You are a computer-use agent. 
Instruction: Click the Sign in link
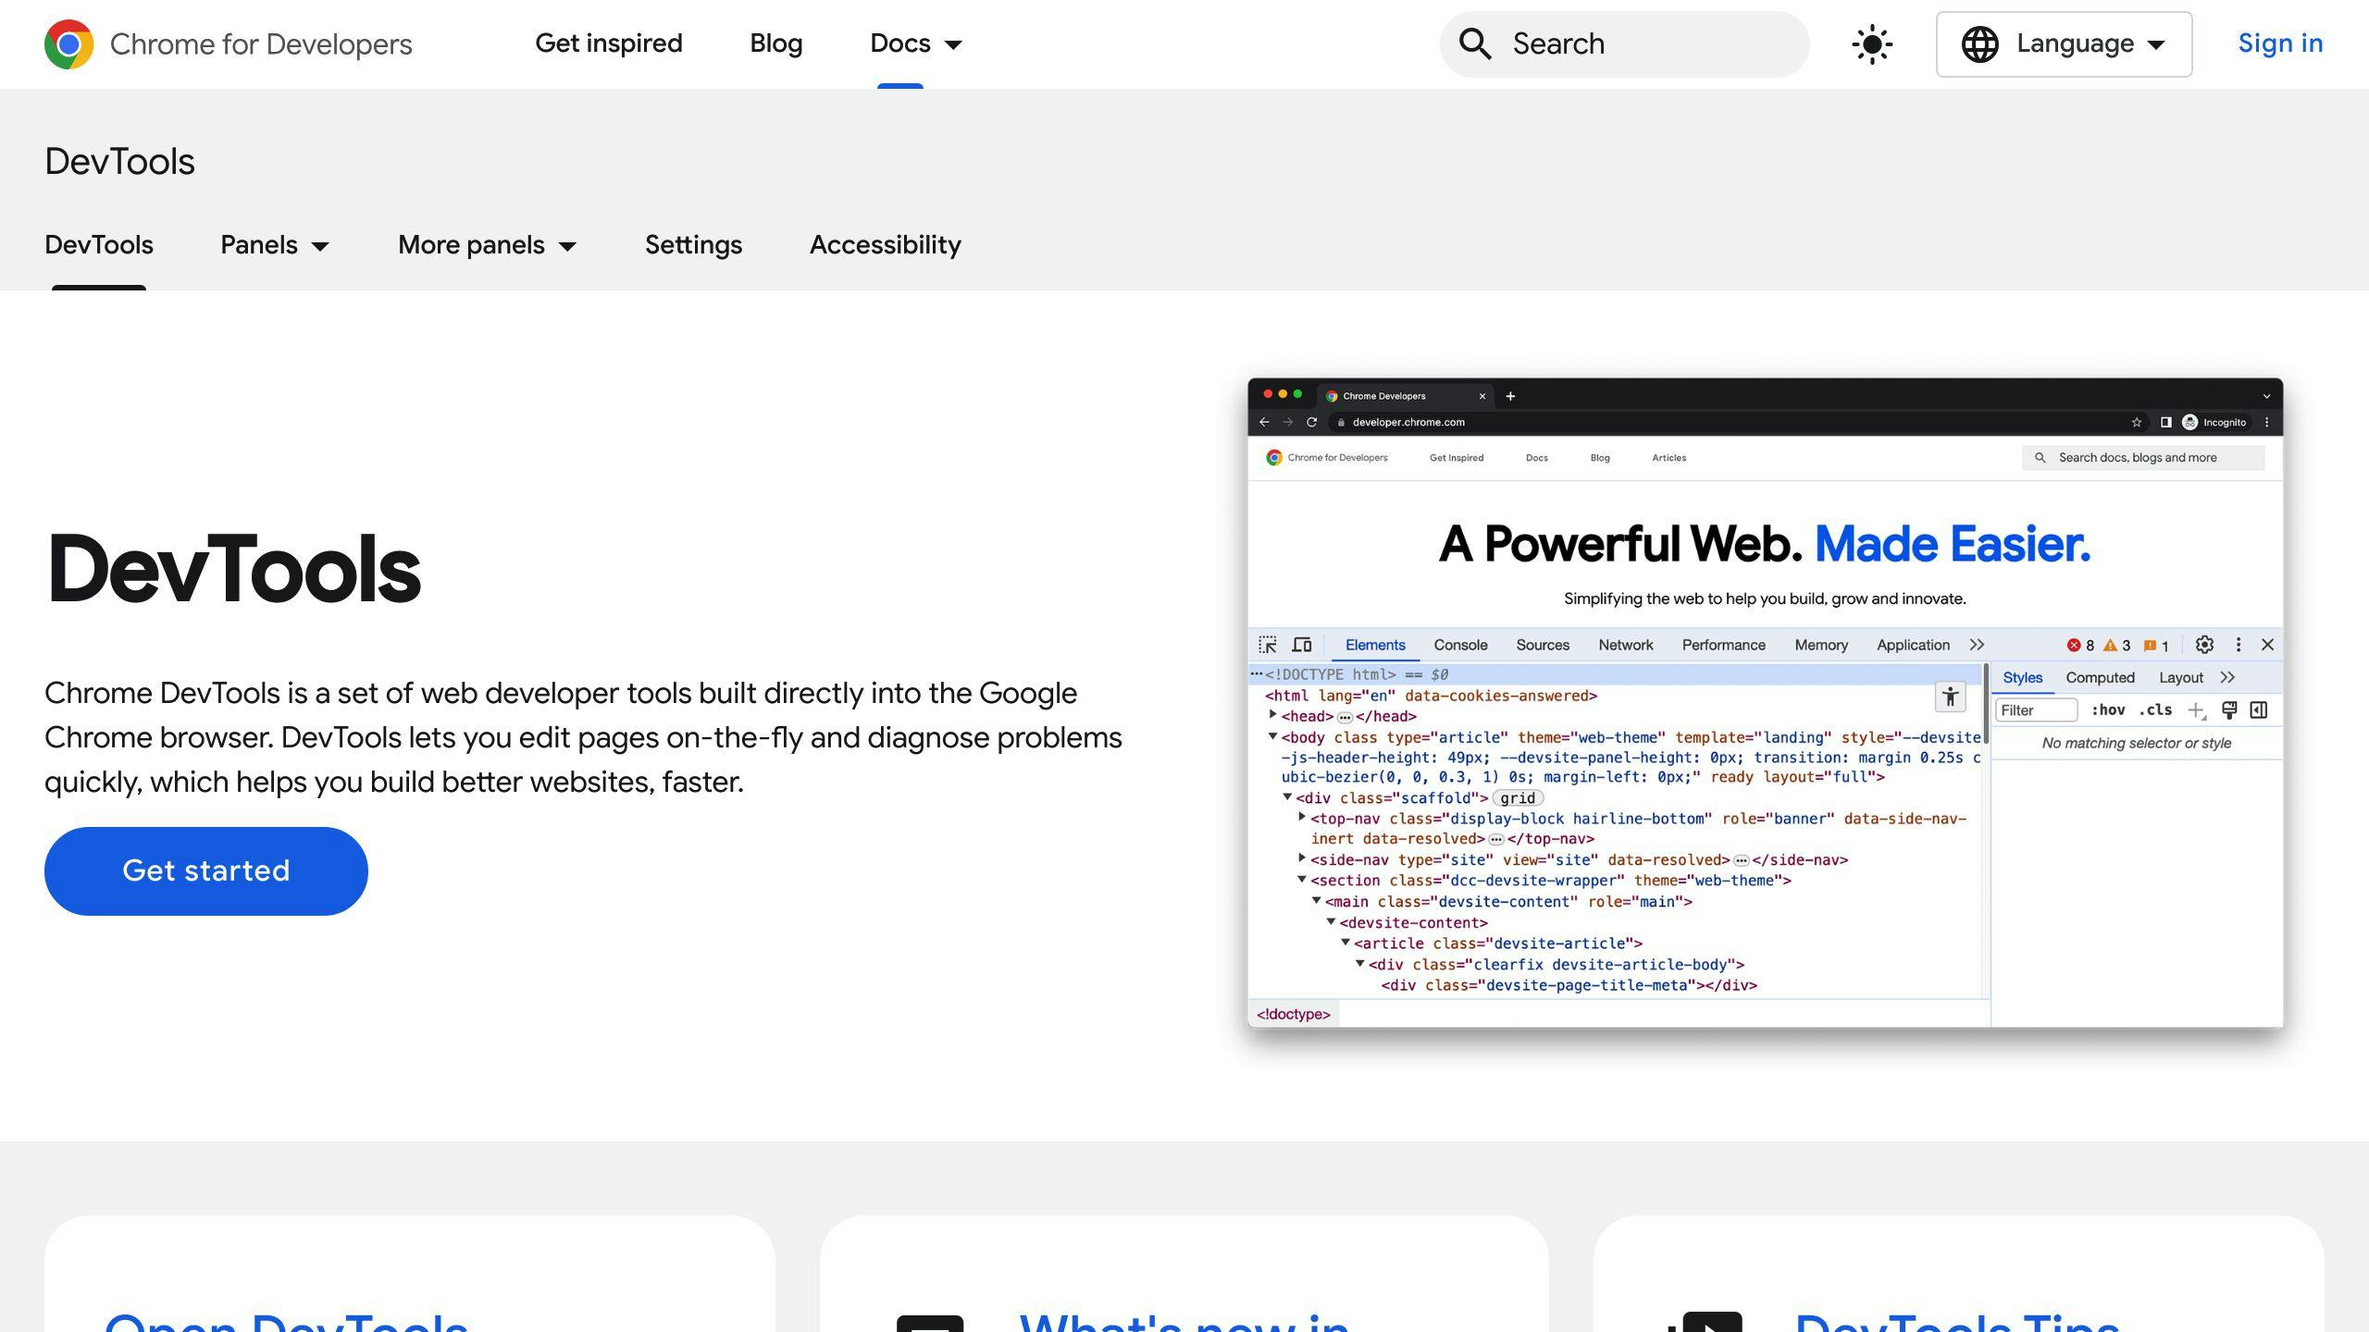2280,43
